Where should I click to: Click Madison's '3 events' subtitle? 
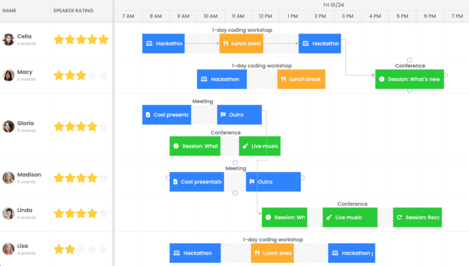point(26,182)
